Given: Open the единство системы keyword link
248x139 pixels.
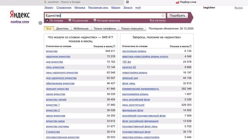Looking at the screenshot, I should (57, 126).
